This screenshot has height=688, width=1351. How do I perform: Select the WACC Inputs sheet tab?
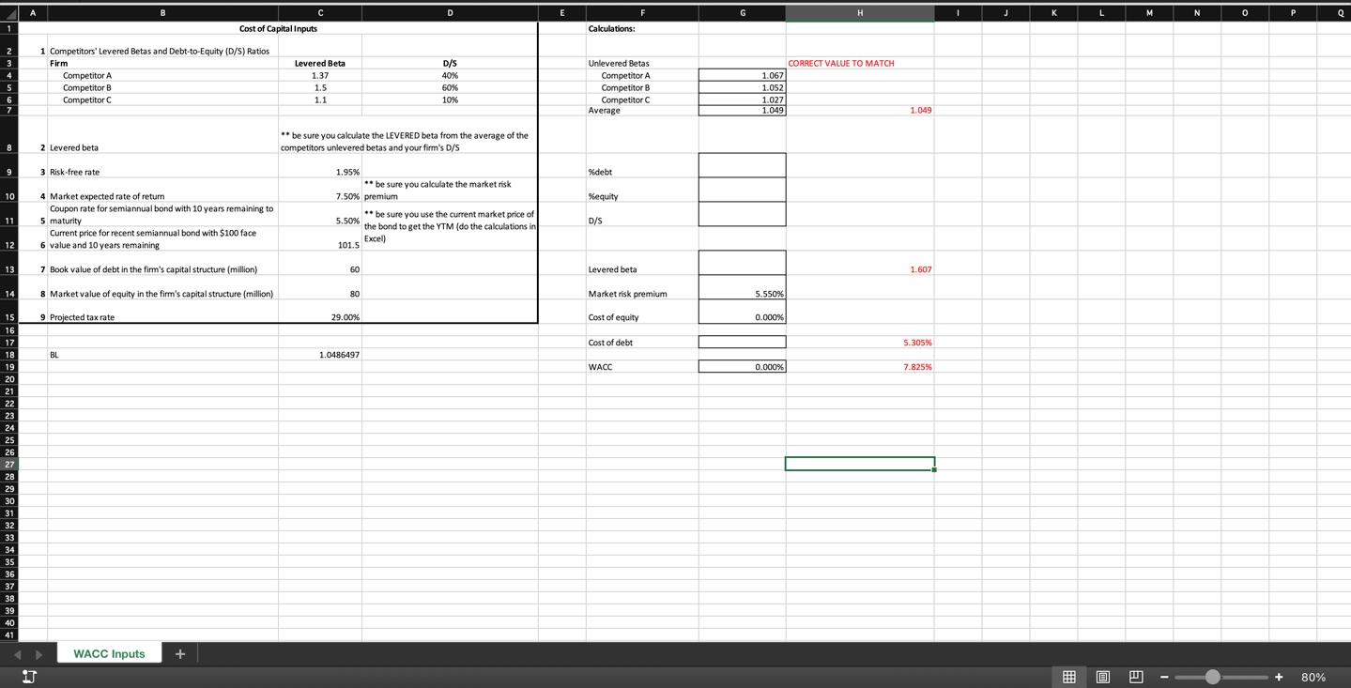click(109, 653)
